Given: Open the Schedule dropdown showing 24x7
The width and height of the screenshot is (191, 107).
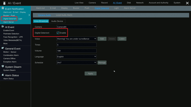Looking at the screenshot, I should pos(76,63).
